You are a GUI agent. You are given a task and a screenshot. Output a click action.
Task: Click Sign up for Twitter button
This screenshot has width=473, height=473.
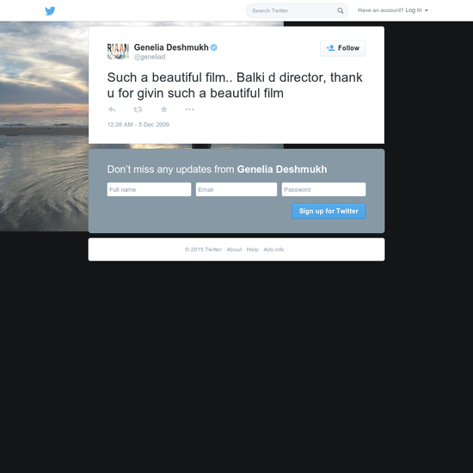tap(329, 211)
